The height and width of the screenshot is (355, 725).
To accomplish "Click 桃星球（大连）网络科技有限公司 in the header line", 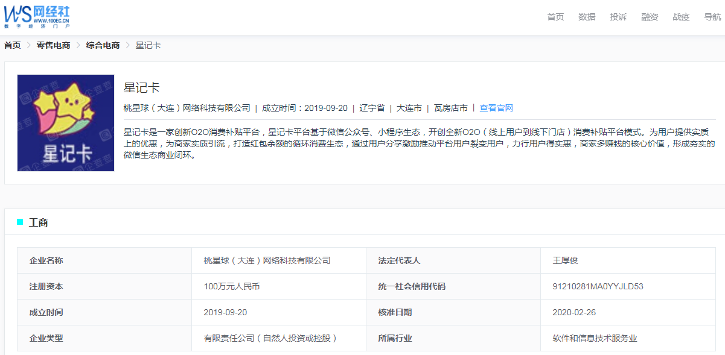I will [187, 108].
